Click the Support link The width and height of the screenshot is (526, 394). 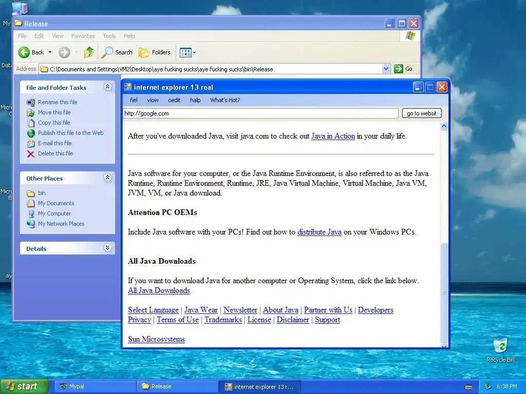coord(327,320)
